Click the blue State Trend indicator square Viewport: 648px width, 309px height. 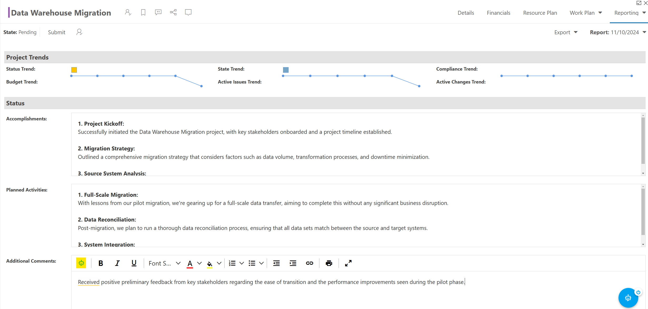pos(286,70)
